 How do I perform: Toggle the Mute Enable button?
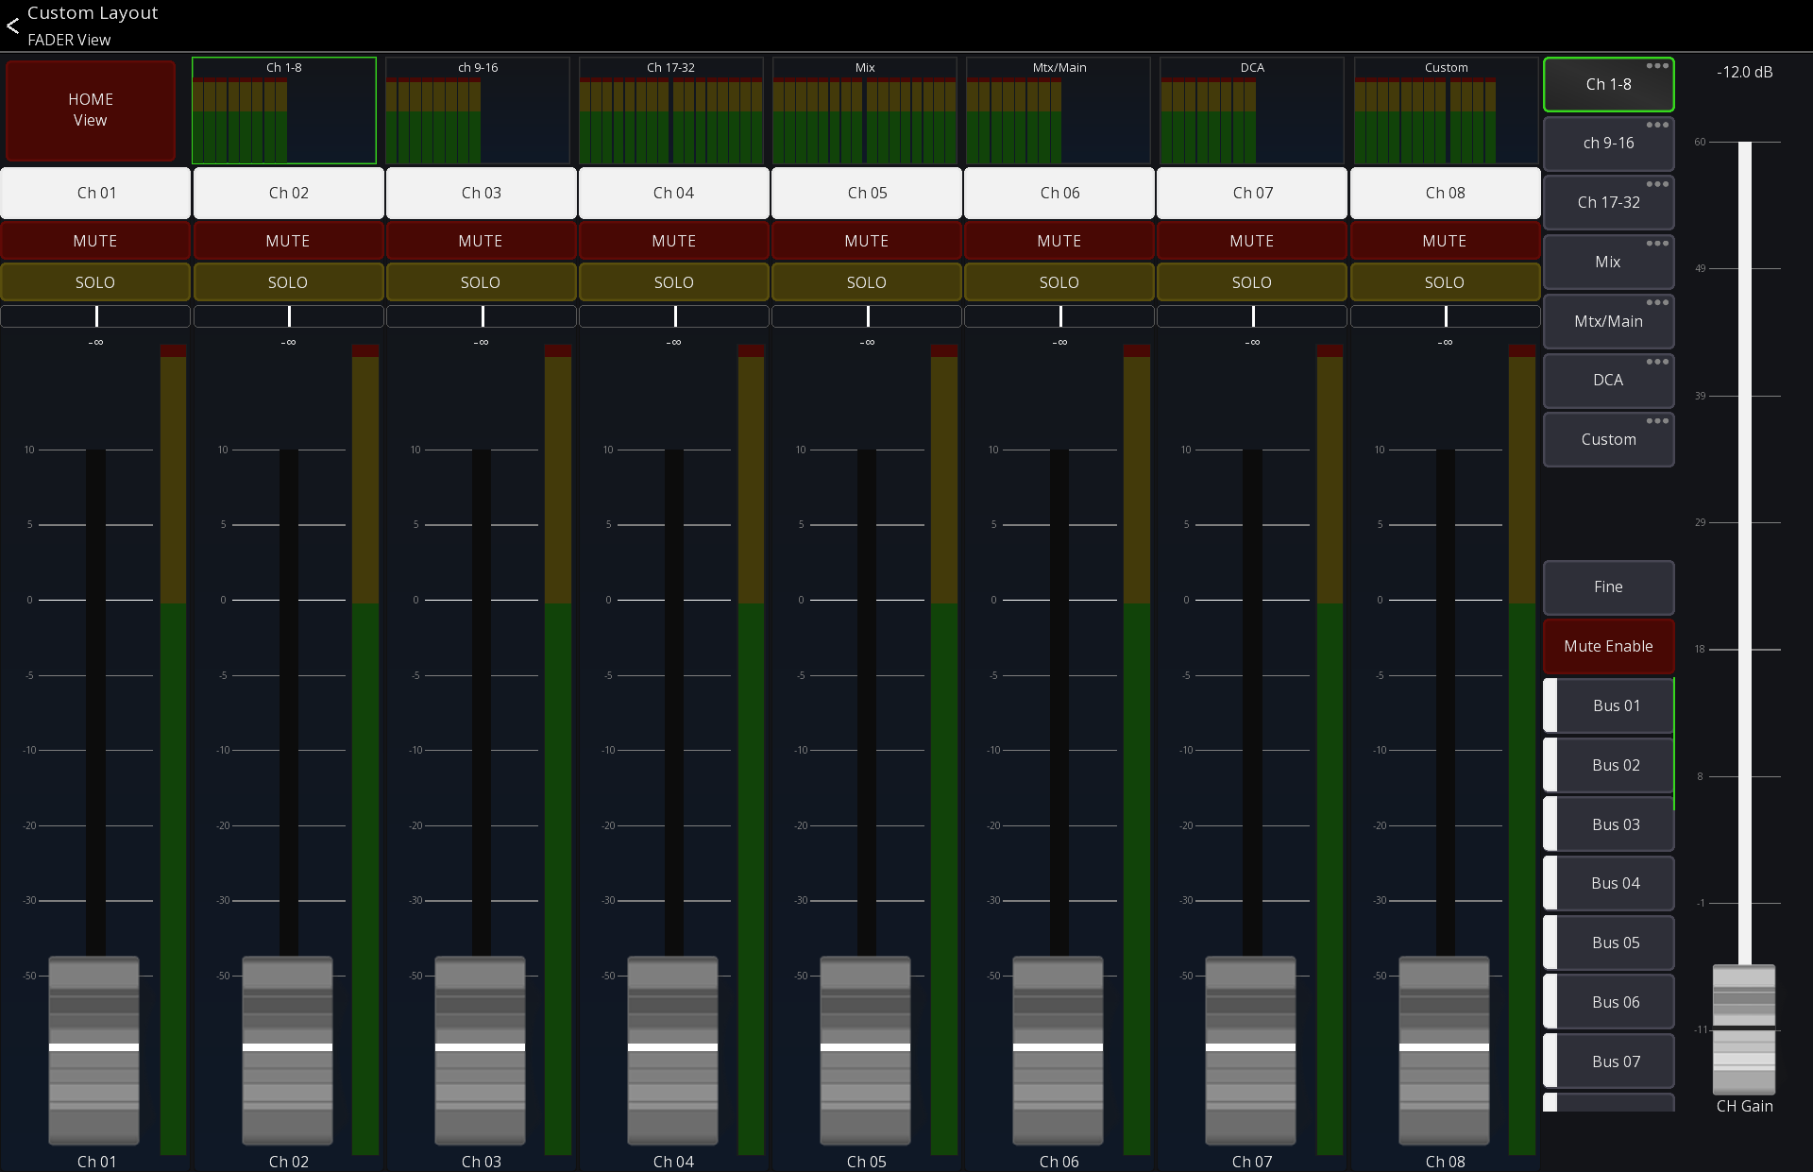tap(1608, 646)
